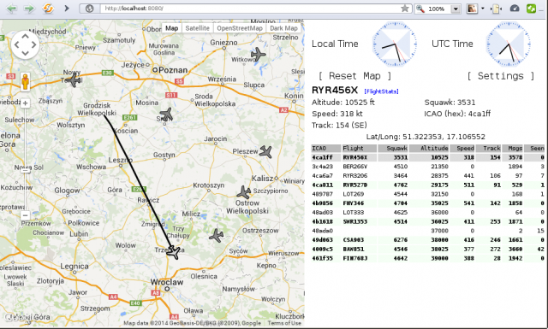This screenshot has width=548, height=329.
Task: Select the aircraft icon near Pleszew
Action: click(265, 151)
